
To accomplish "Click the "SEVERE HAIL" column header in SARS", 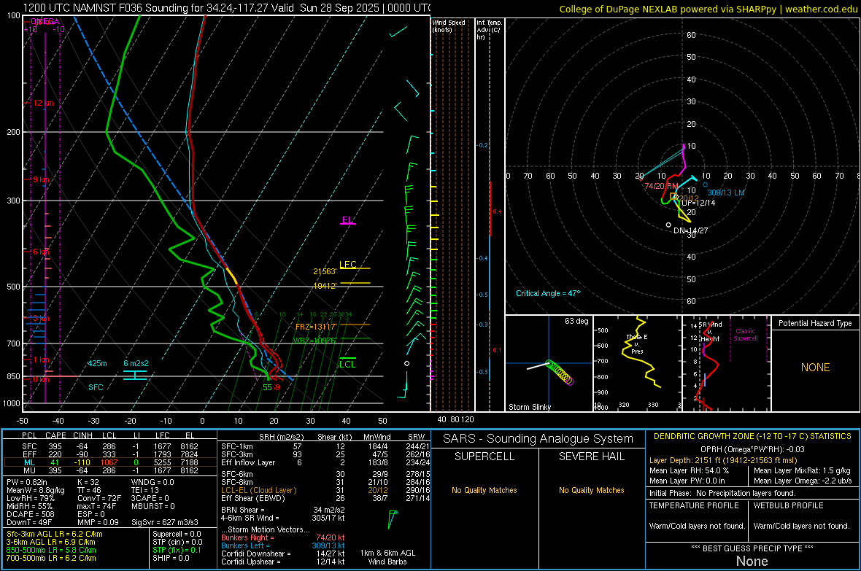I will coord(591,457).
